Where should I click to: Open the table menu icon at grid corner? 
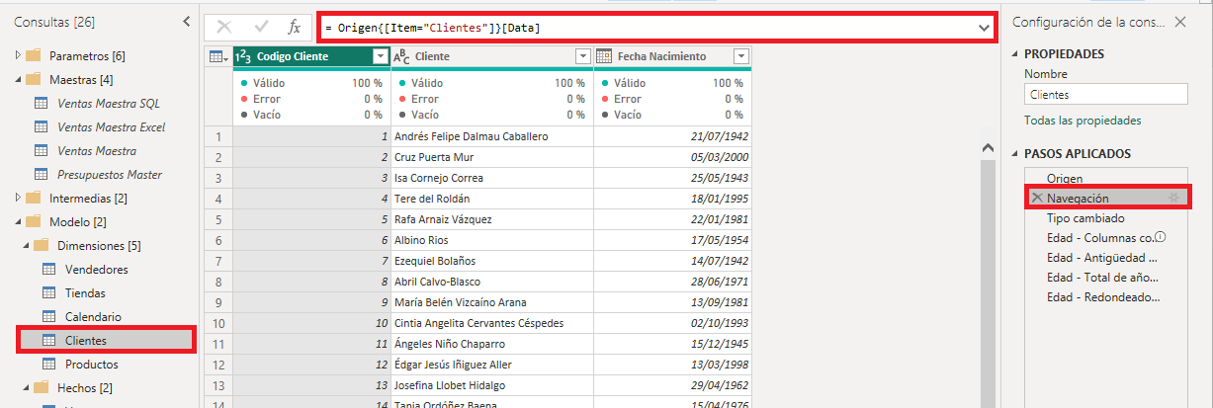coord(218,56)
